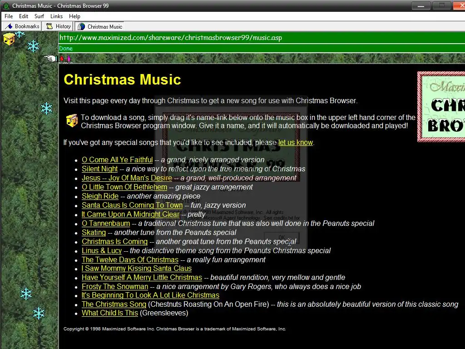
Task: Click the pointing hand icon
Action: (x=50, y=59)
